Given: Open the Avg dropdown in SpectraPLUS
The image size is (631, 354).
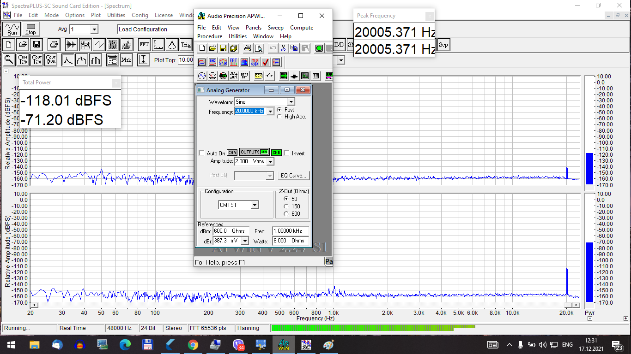Looking at the screenshot, I should point(94,29).
